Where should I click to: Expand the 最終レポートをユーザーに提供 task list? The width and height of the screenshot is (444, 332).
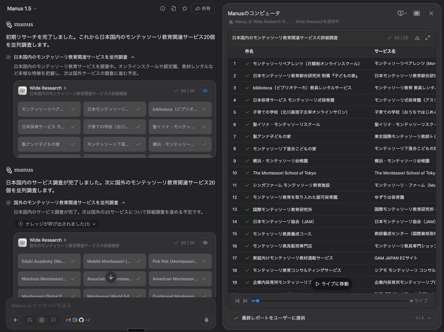pyautogui.click(x=332, y=318)
